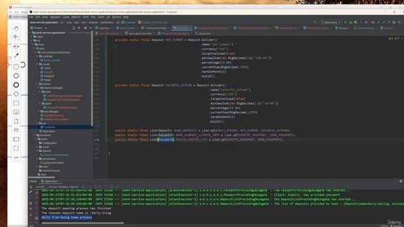The image size is (404, 227).
Task: Click the Git history clock icon in toolbar
Action: click(x=394, y=23)
